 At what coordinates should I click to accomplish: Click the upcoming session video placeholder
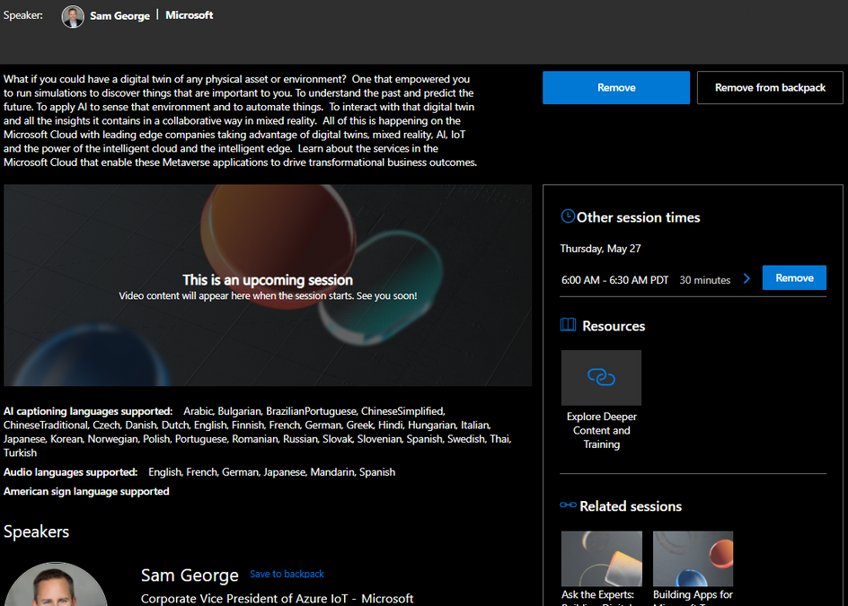click(x=268, y=285)
